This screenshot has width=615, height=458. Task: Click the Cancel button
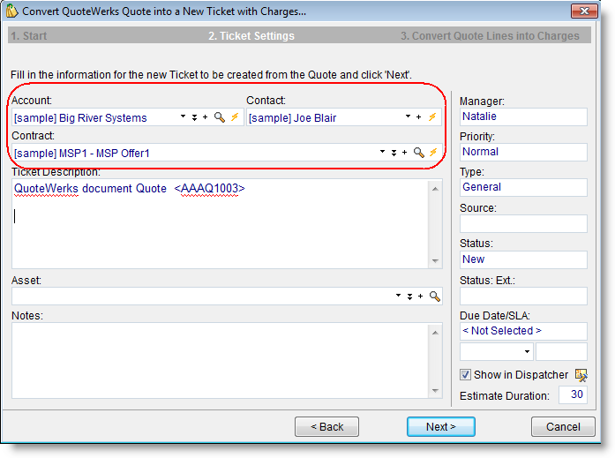562,426
